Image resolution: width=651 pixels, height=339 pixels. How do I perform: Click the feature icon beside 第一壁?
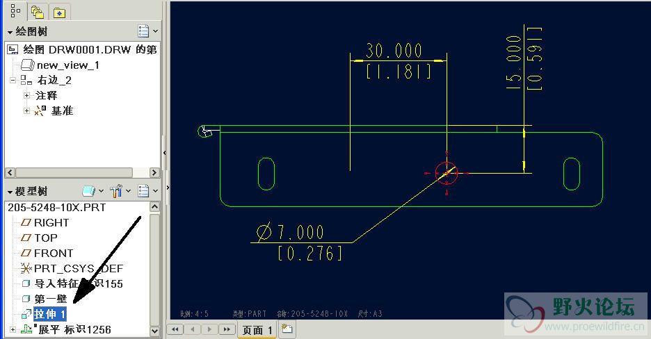tap(26, 299)
